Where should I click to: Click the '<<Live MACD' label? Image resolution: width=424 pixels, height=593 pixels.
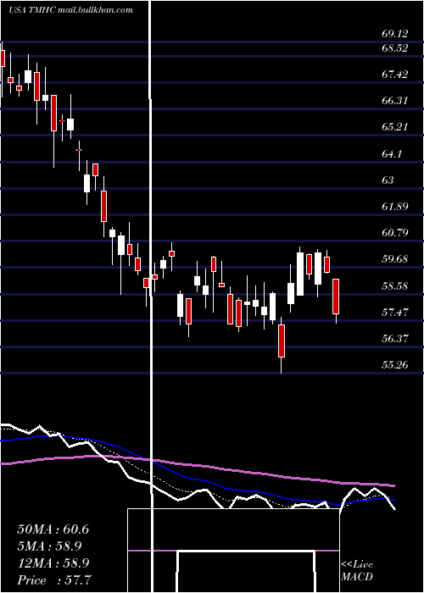(357, 570)
